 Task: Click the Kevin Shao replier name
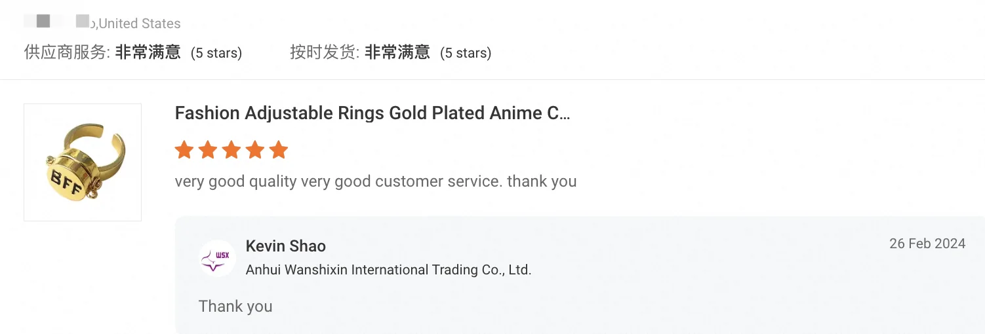point(285,246)
